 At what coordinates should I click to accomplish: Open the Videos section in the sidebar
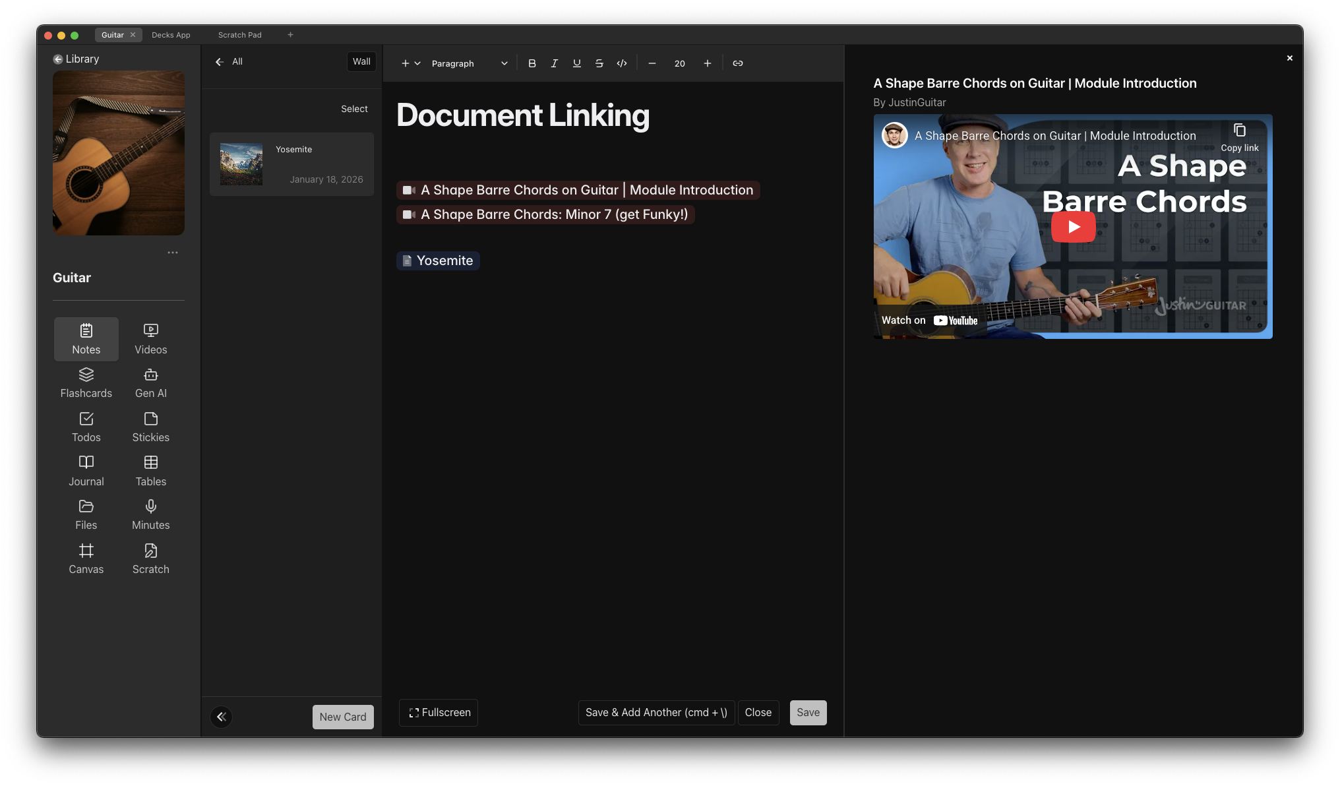click(x=150, y=338)
